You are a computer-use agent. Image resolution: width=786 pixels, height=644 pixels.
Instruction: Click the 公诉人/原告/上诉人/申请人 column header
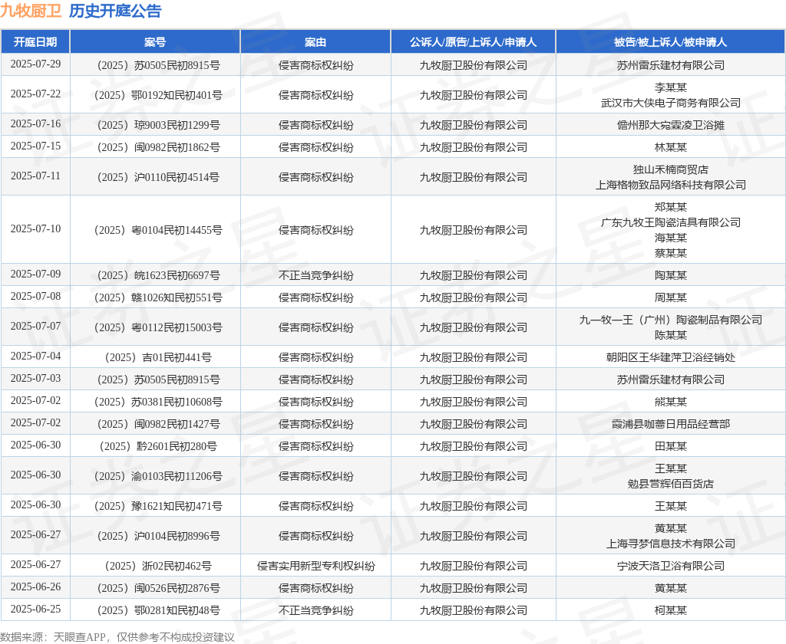(x=473, y=42)
